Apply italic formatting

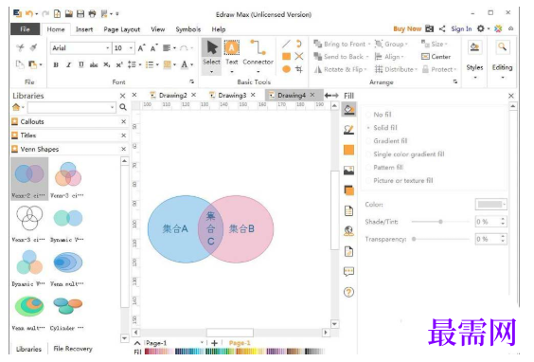click(x=68, y=64)
